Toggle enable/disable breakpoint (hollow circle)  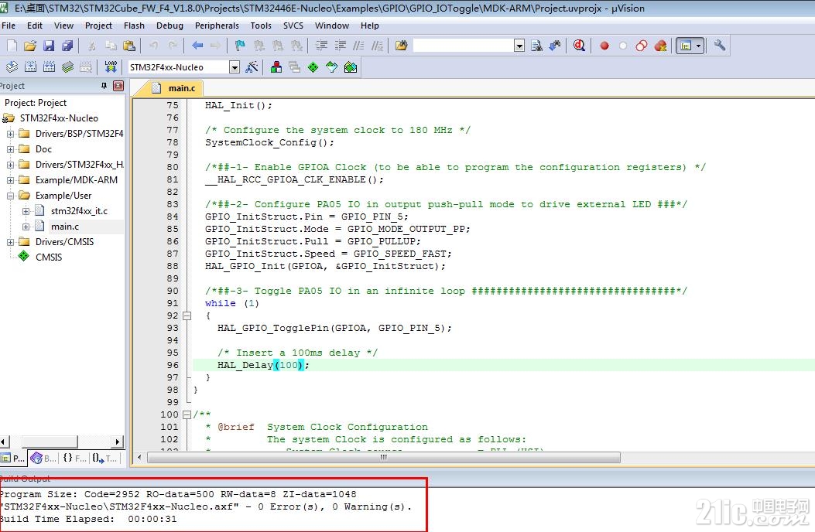pyautogui.click(x=623, y=46)
